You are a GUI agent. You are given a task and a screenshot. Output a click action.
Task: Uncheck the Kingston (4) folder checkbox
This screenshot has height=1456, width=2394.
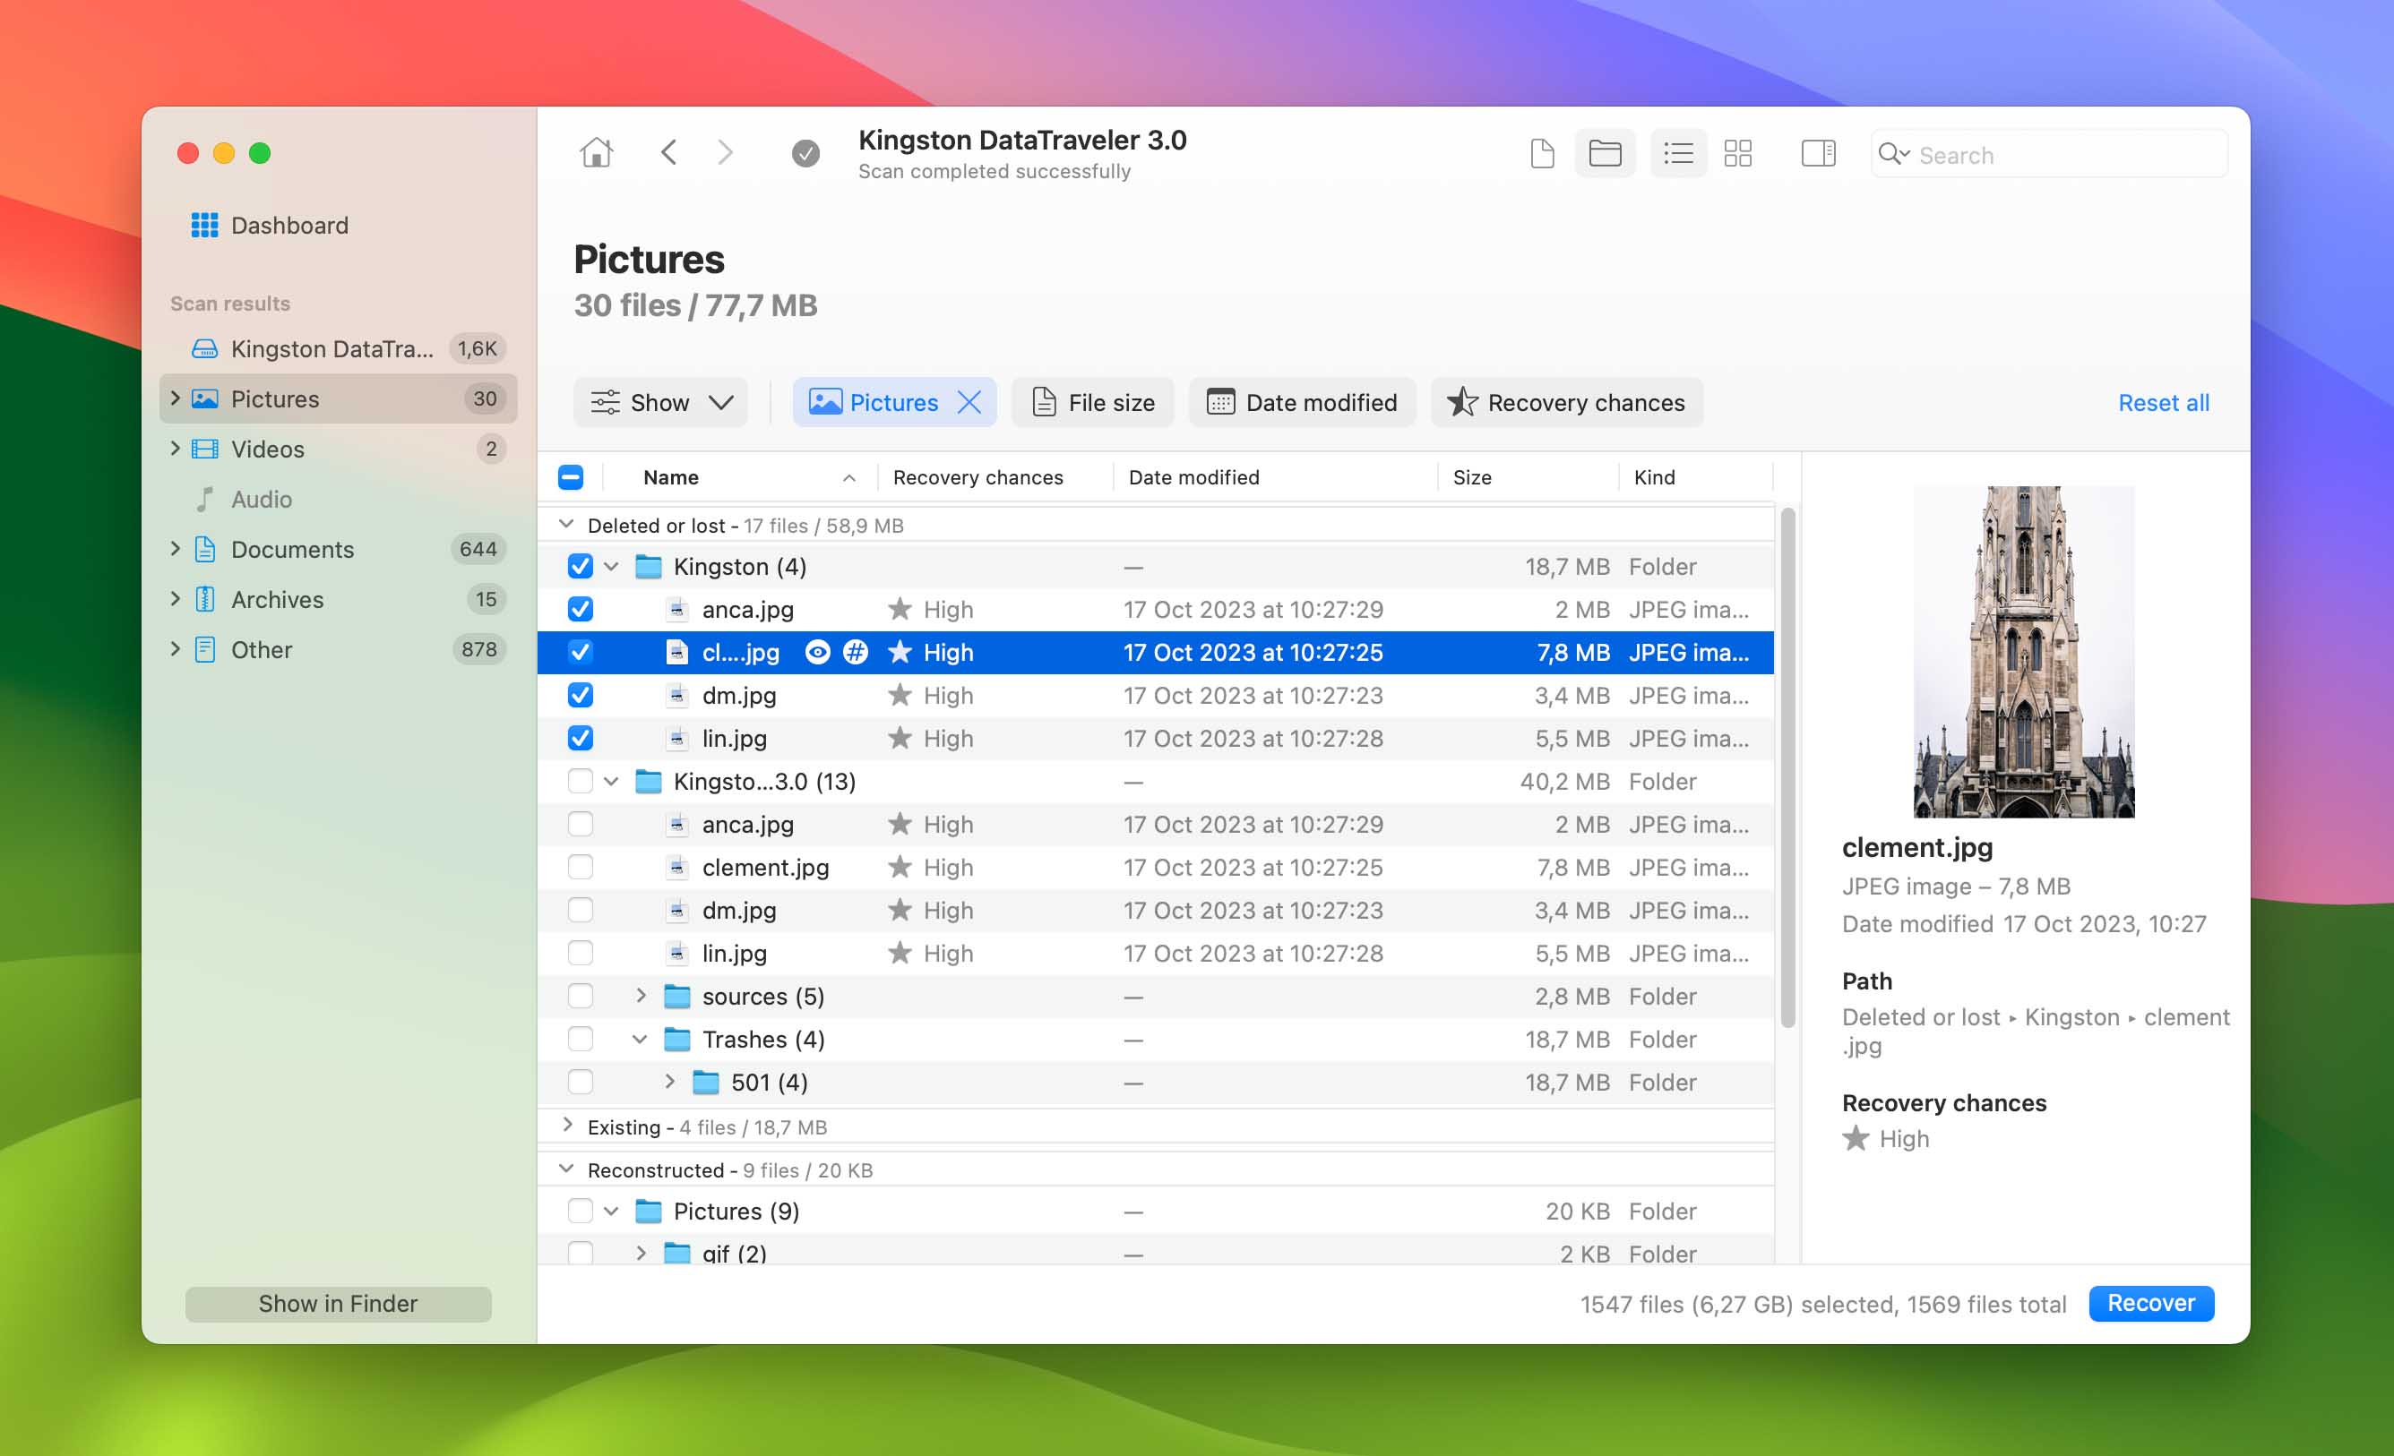pos(580,566)
